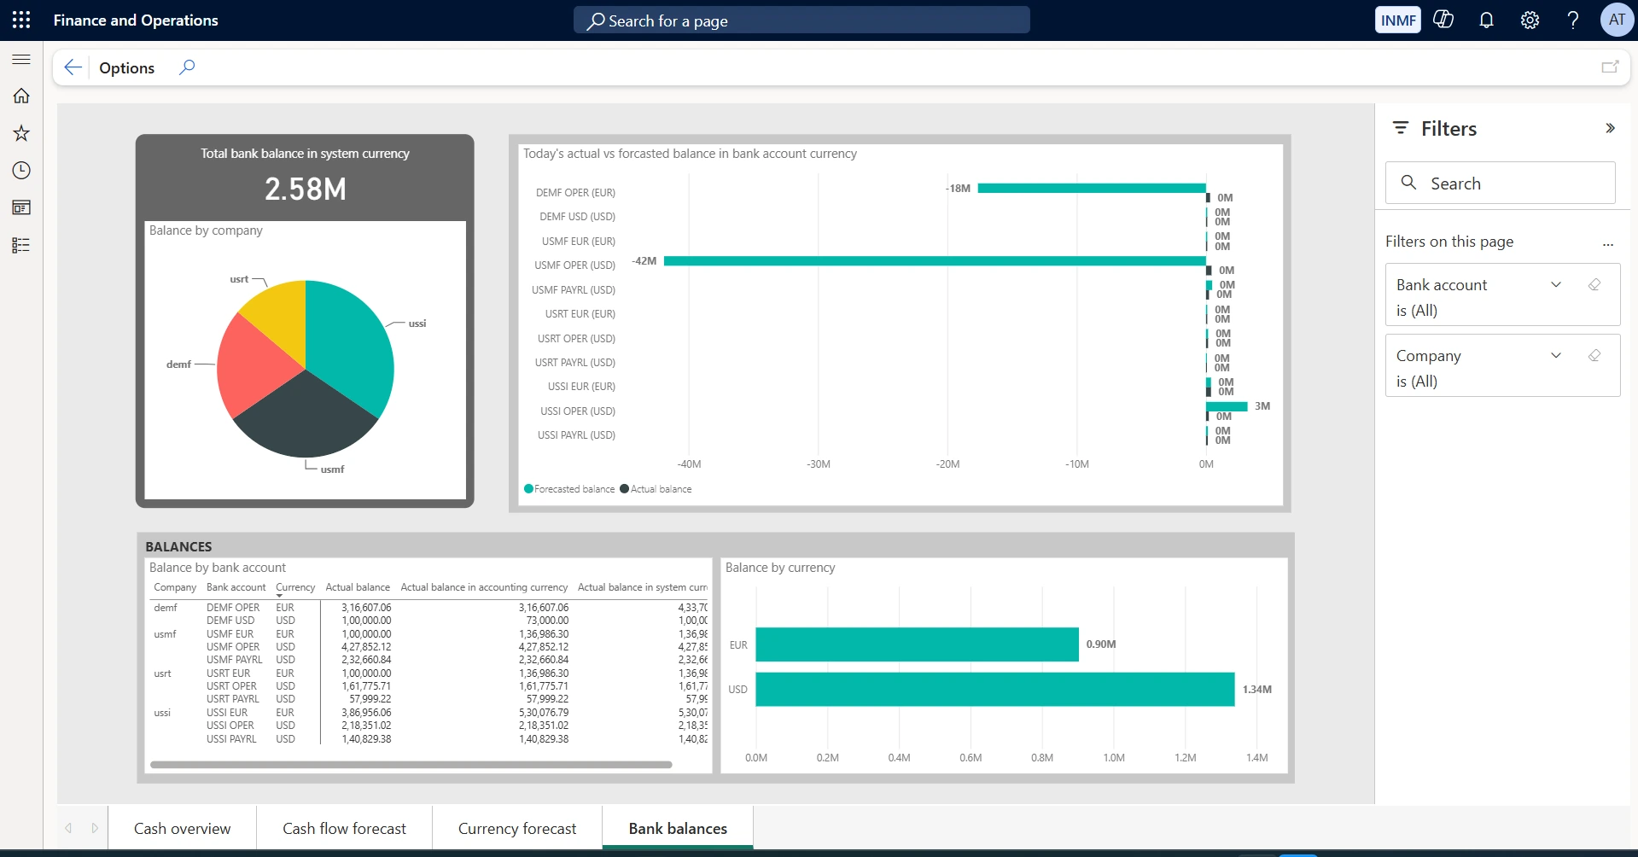Click the Forecasted balance legend item
Screen dimensions: 1638x857
(x=569, y=489)
